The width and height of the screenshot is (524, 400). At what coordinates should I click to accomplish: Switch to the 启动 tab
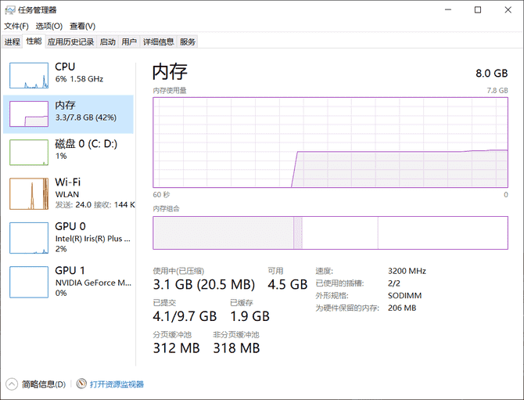[x=108, y=41]
